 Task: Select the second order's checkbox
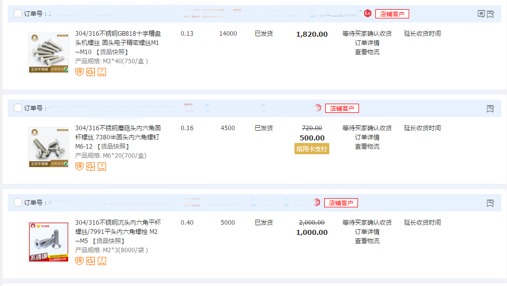click(18, 108)
